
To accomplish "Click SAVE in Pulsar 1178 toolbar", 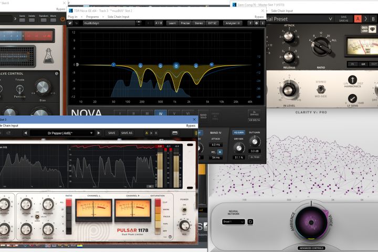I will pyautogui.click(x=112, y=133).
